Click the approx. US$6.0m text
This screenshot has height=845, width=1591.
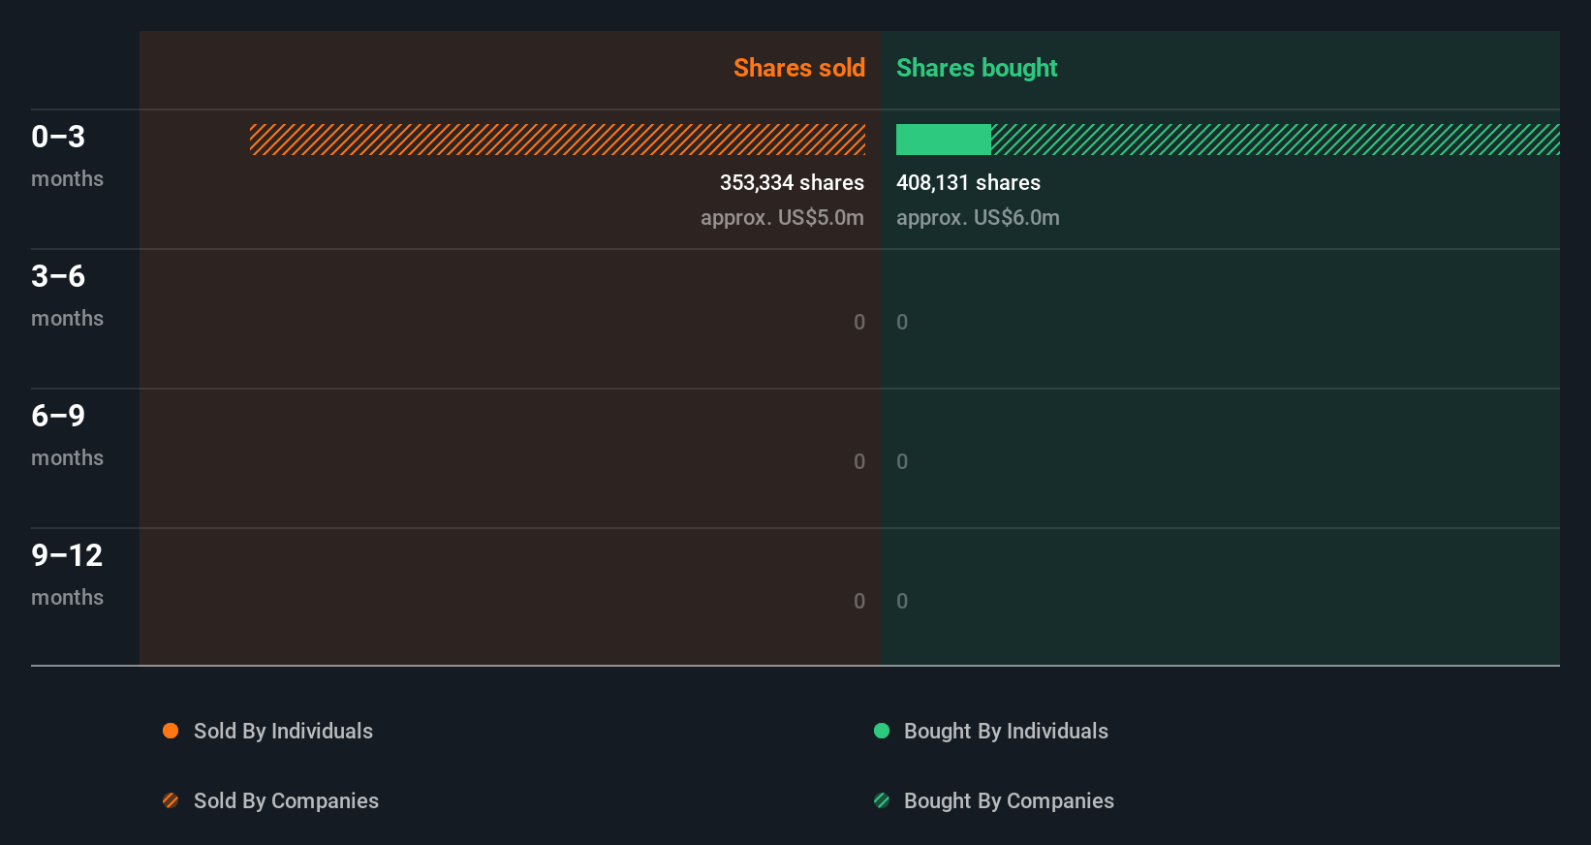[x=978, y=218]
